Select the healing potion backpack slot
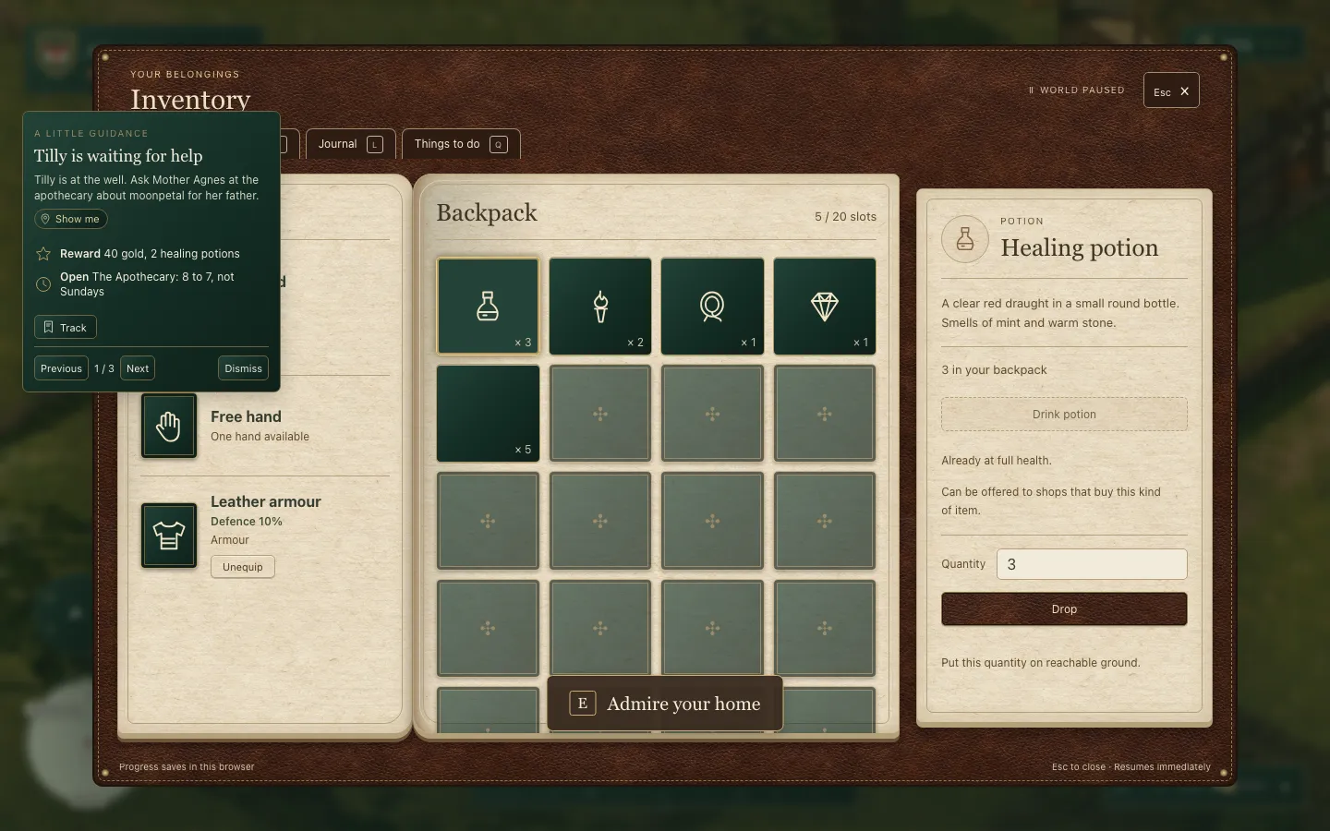The image size is (1330, 831). (x=488, y=306)
